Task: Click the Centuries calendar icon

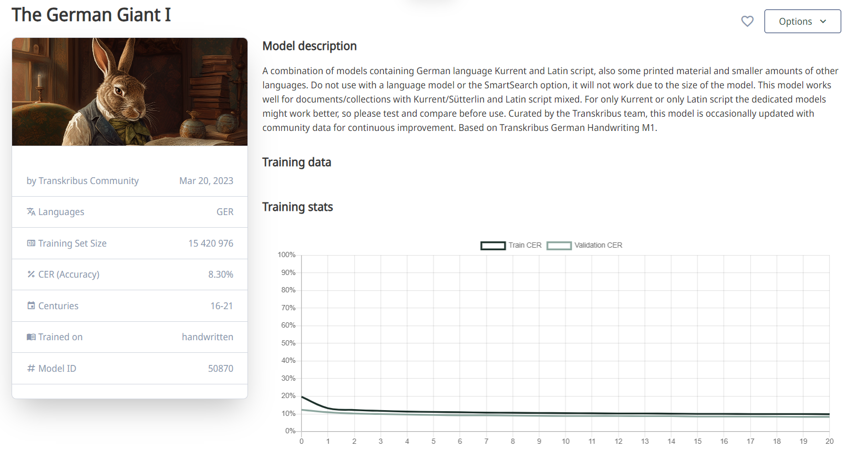Action: click(x=31, y=306)
